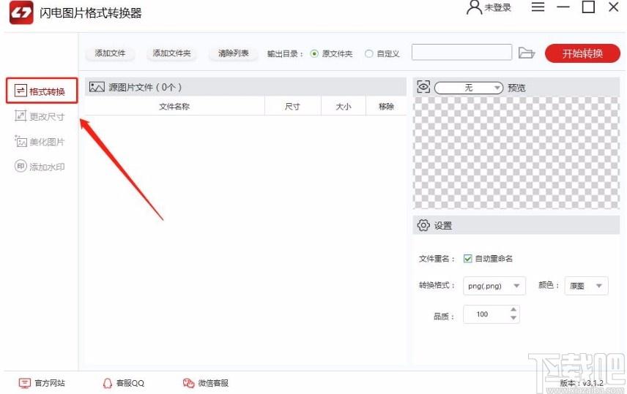Click the 文件名称 column header
The image size is (627, 394).
tap(174, 107)
